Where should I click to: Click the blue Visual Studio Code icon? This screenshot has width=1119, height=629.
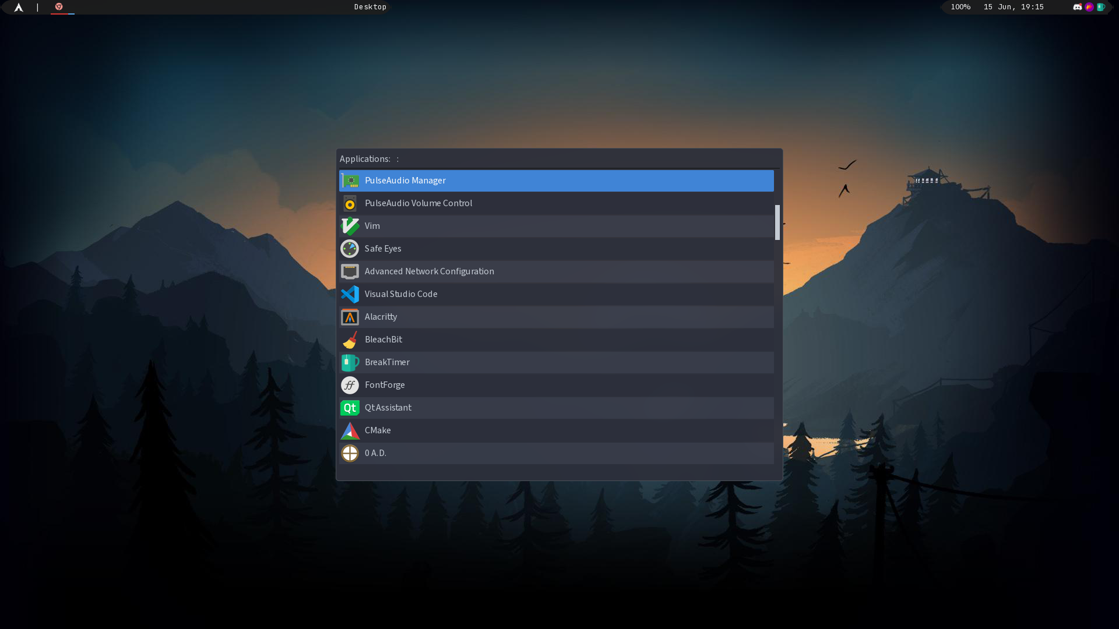(350, 294)
